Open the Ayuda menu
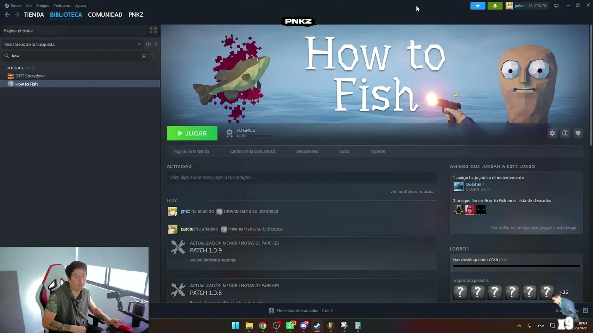The height and width of the screenshot is (333, 593). click(x=80, y=6)
